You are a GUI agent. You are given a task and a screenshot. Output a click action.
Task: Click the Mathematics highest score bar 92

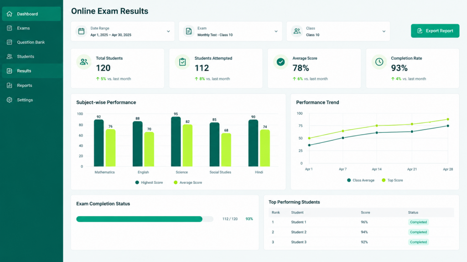[99, 143]
